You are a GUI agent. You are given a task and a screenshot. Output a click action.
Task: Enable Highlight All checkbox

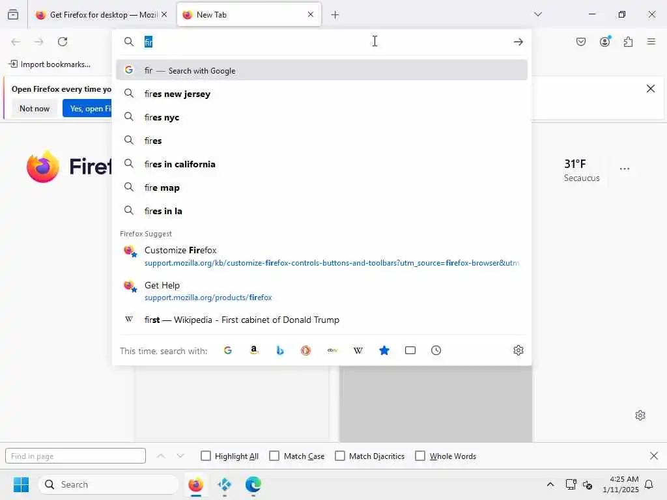[206, 456]
